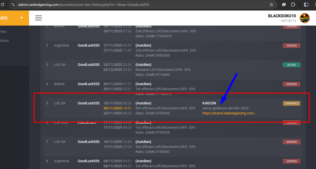
Task: Click 'Ratio. GAME:9708382' text
Action: click(152, 152)
